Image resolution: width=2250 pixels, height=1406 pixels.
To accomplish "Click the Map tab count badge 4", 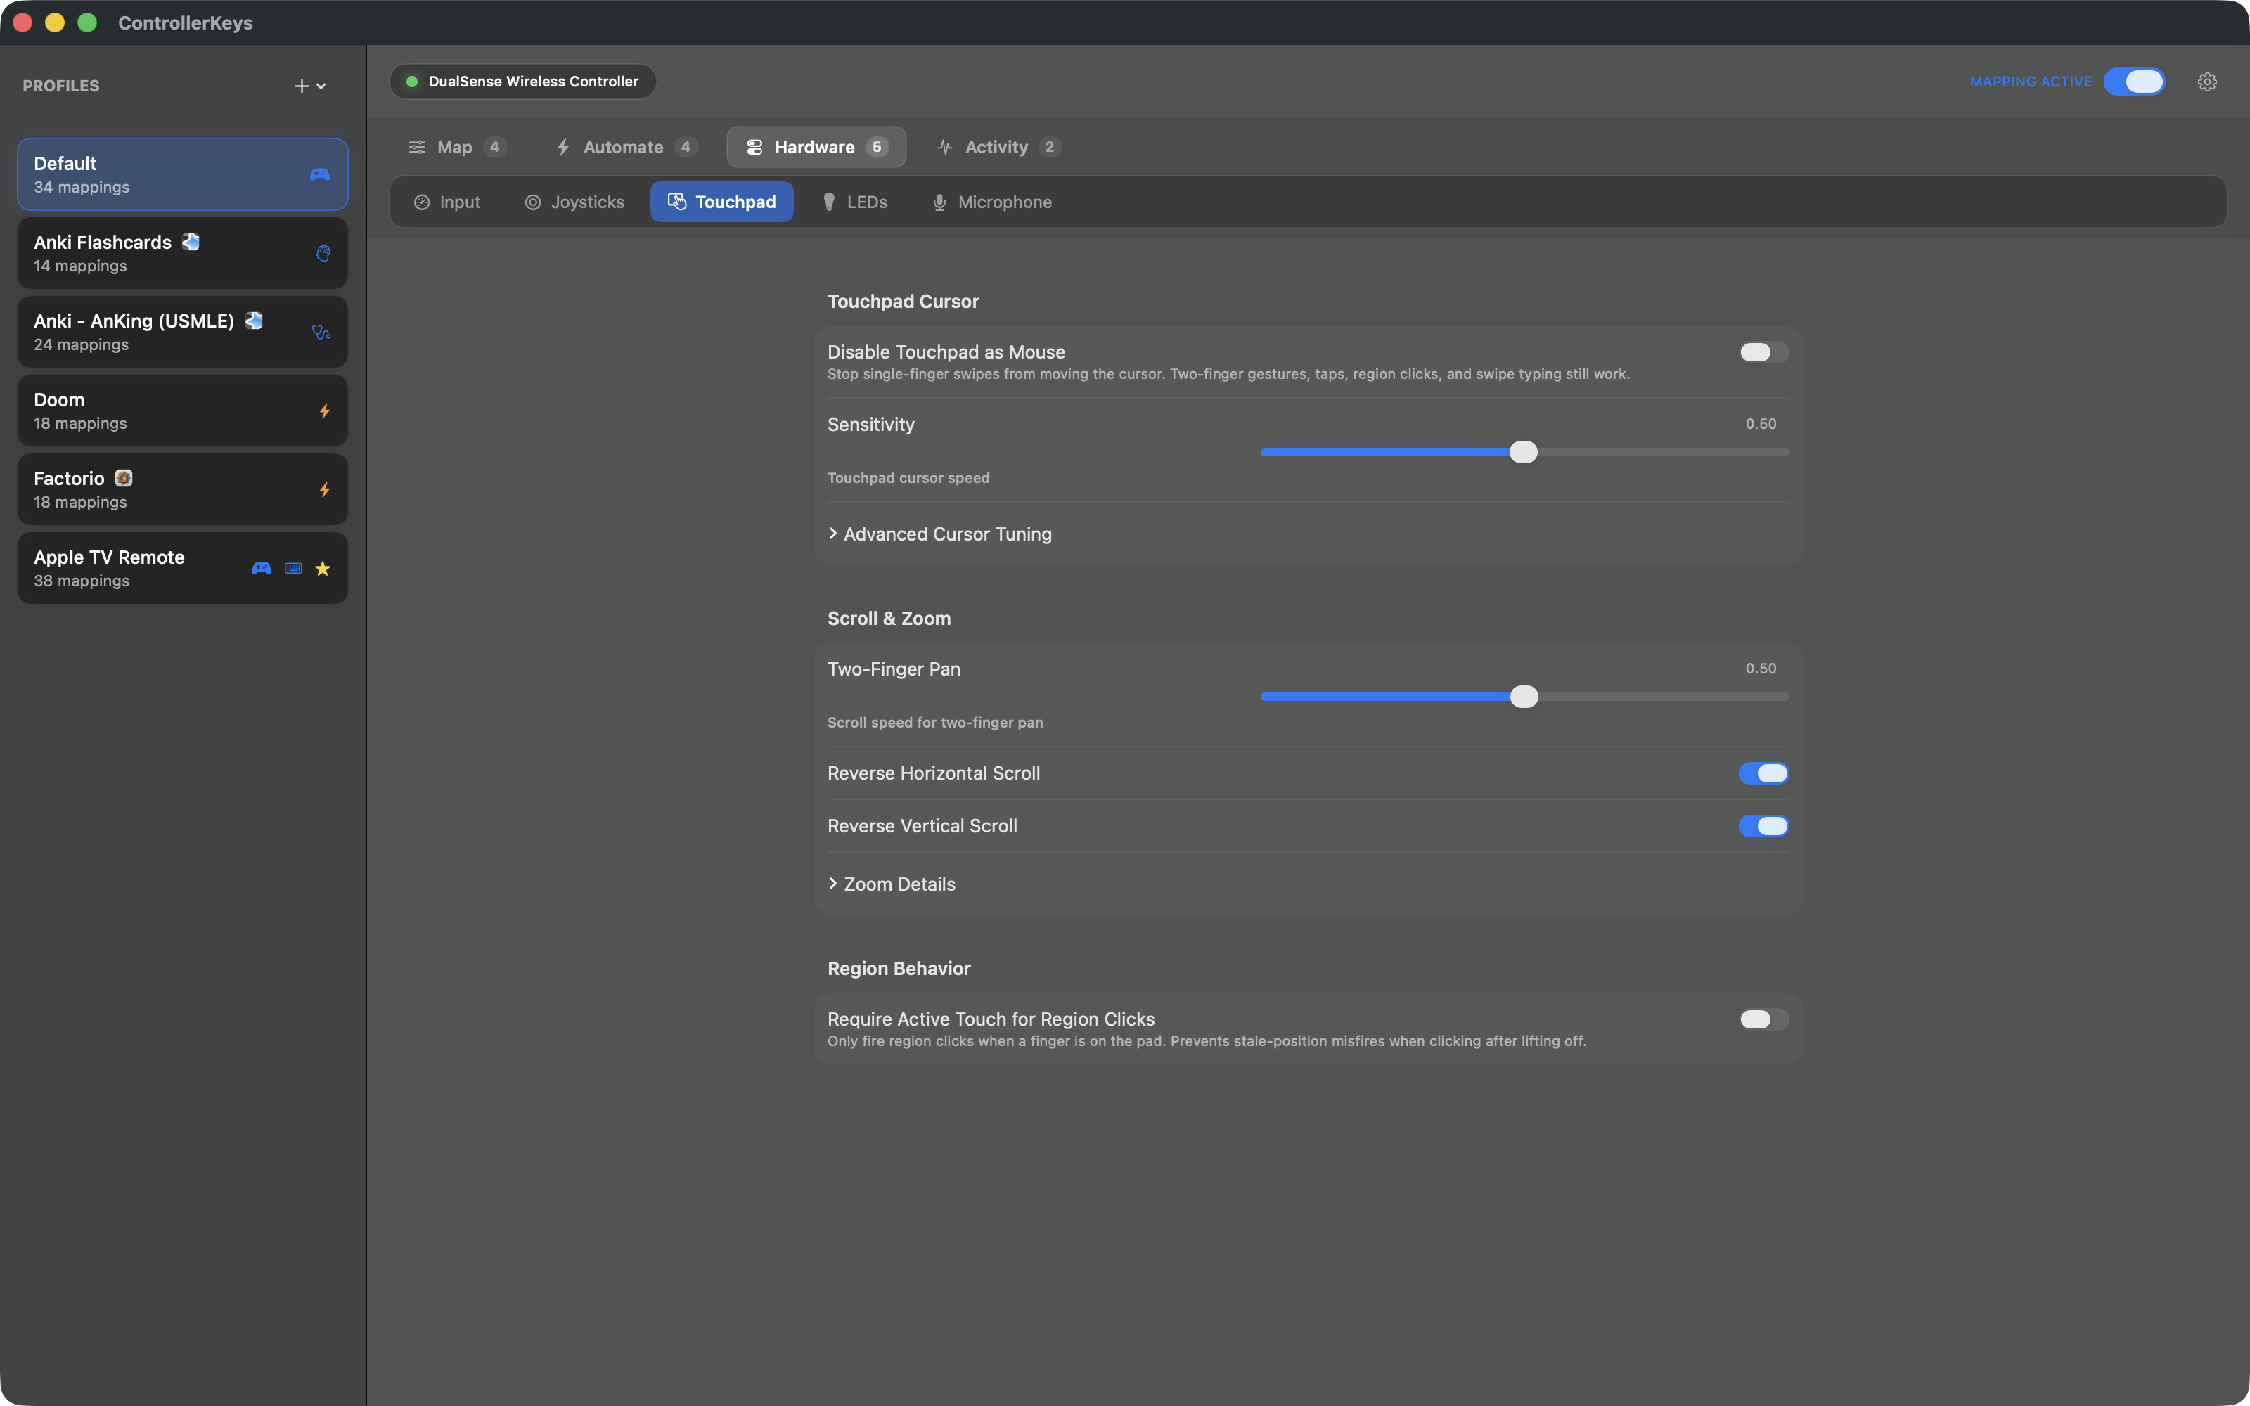I will tap(494, 147).
